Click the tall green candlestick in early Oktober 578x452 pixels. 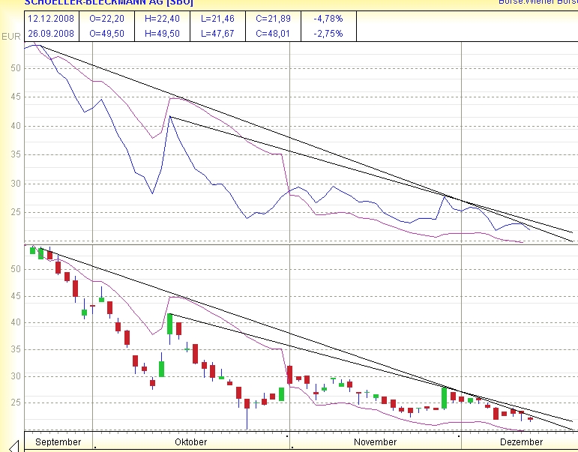point(170,324)
